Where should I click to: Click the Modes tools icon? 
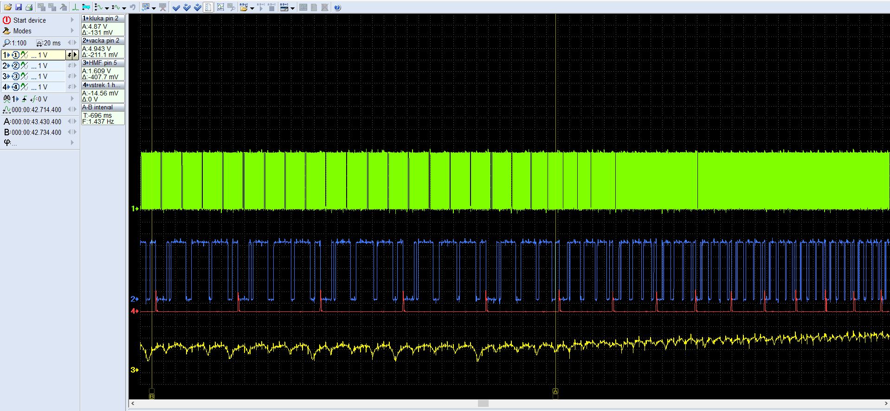[x=6, y=31]
